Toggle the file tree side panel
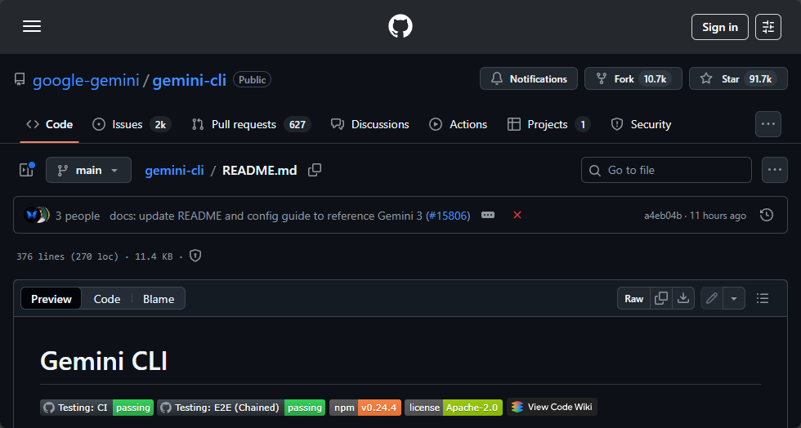This screenshot has height=428, width=801. (26, 170)
